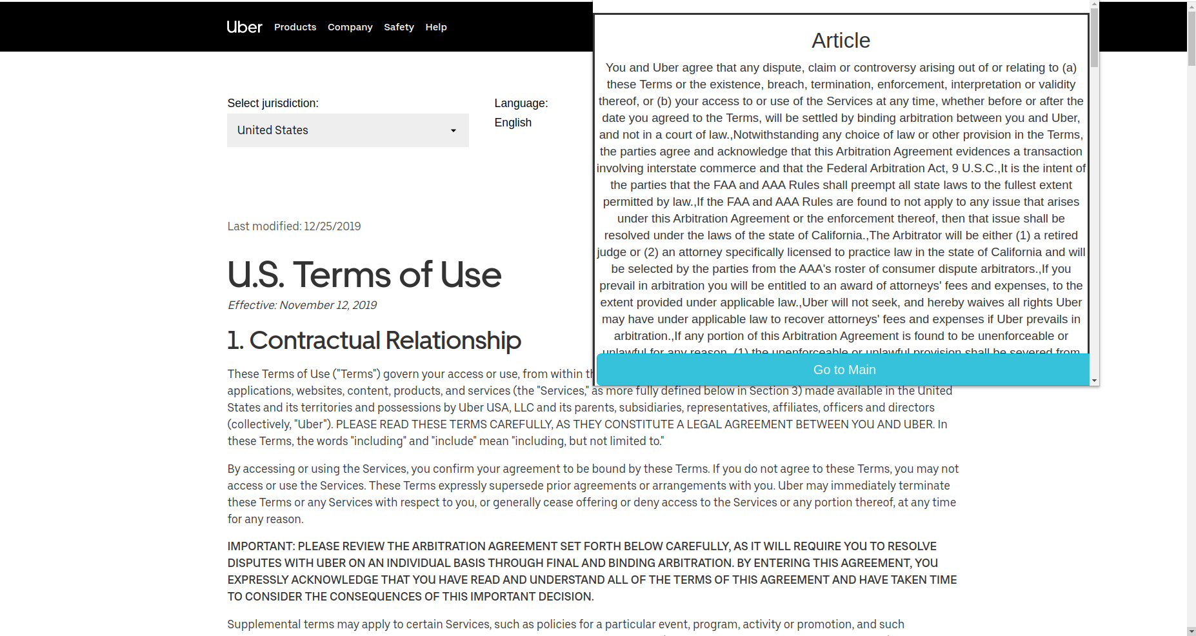This screenshot has width=1196, height=636.
Task: Open the Safety menu item
Action: pos(399,27)
